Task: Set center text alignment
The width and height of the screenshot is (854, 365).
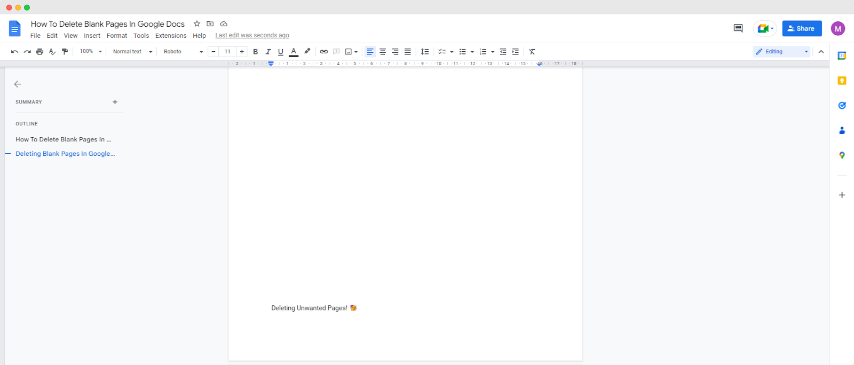Action: pos(383,52)
